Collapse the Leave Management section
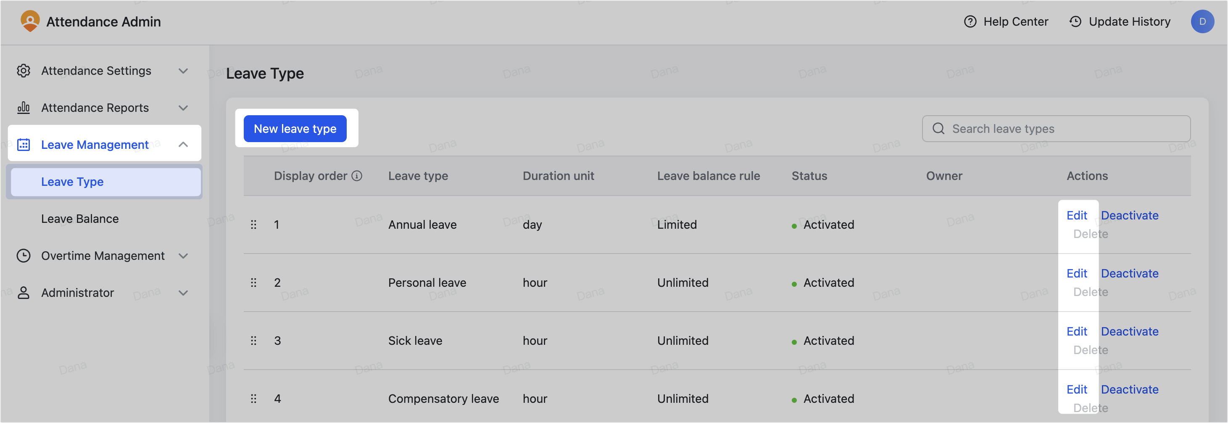The width and height of the screenshot is (1228, 423). tap(184, 144)
